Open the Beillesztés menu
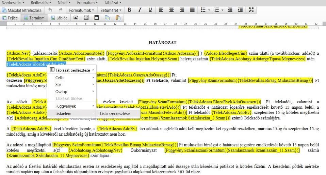Image resolution: width=326 pixels, height=175 pixels. pos(41,3)
